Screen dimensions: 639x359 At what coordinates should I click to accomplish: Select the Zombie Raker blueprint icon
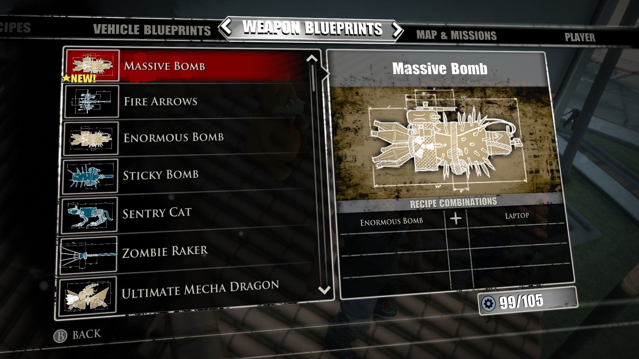coord(91,253)
